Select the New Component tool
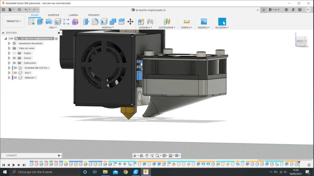Image resolution: width=314 pixels, height=176 pixels. coord(141,22)
